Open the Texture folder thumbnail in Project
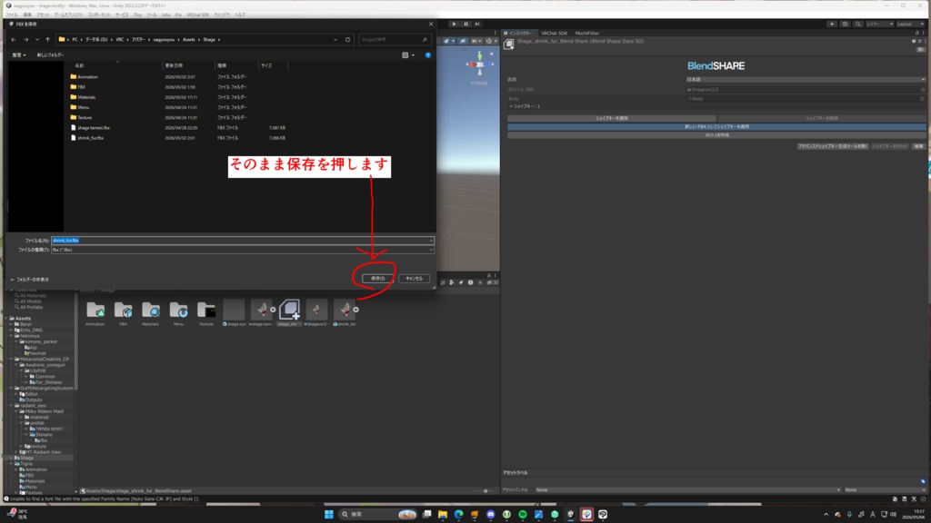 206,310
